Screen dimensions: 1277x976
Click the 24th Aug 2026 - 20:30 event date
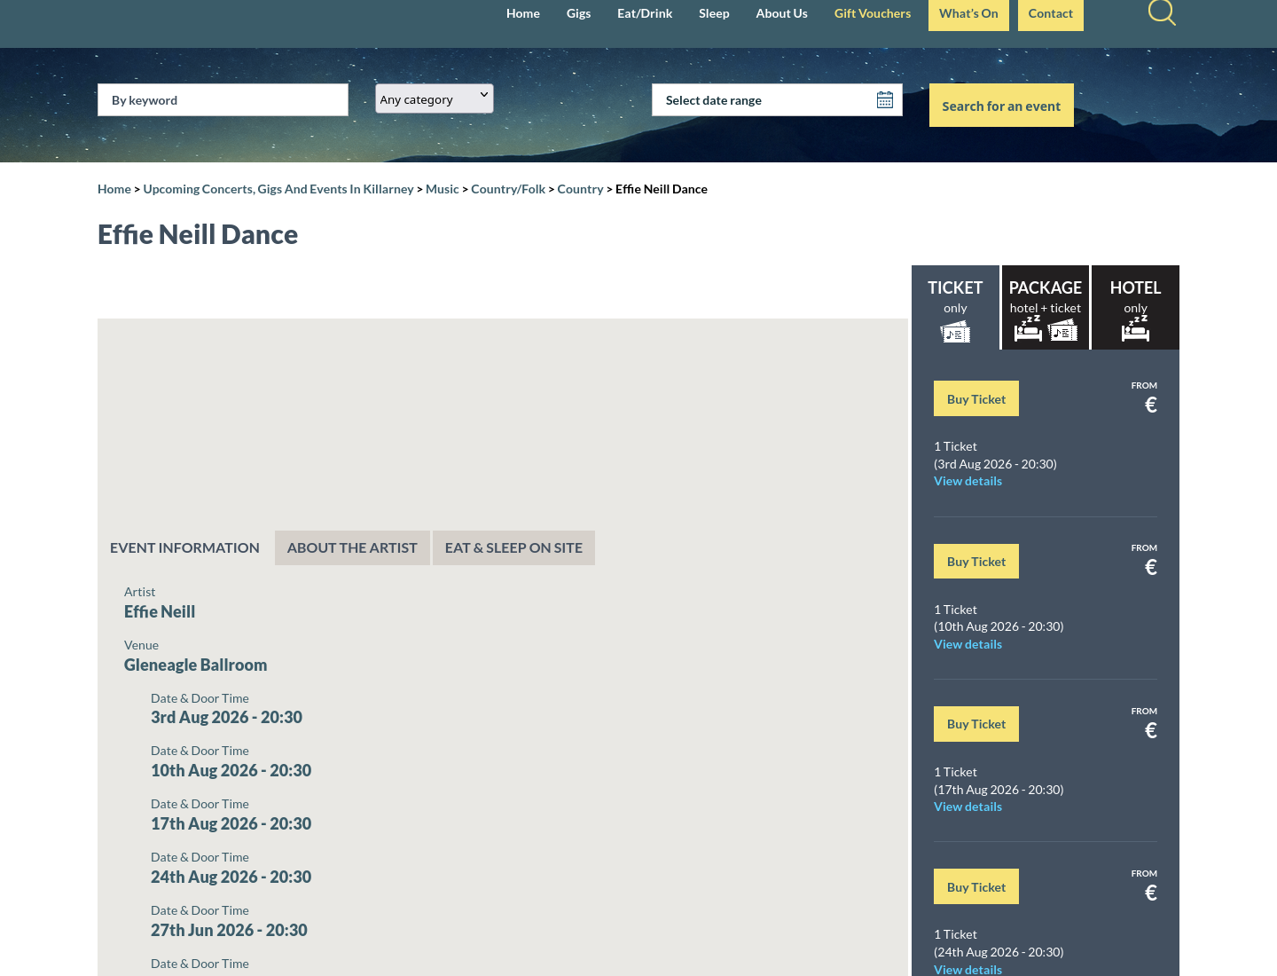coord(231,877)
